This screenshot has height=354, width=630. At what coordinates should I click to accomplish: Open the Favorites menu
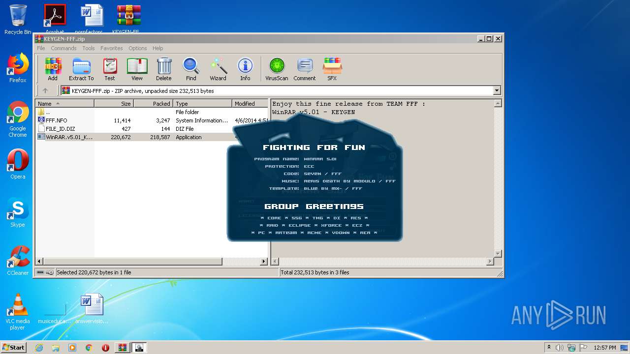112,48
